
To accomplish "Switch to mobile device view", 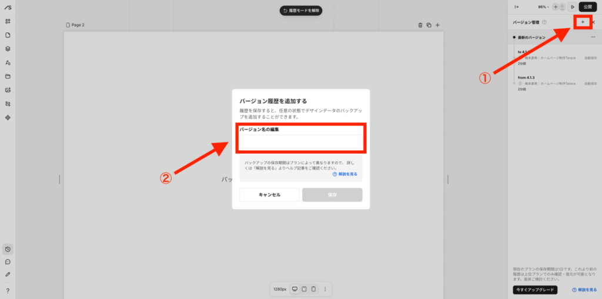I will (313, 289).
